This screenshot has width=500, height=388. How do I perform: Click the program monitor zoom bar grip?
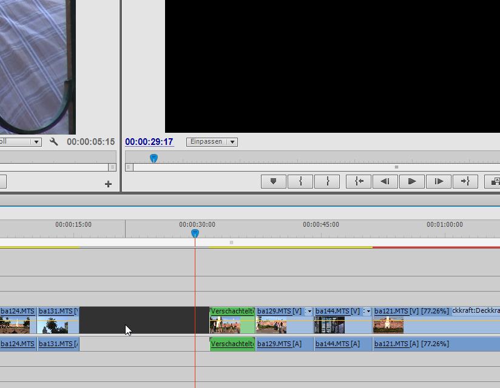point(396,167)
